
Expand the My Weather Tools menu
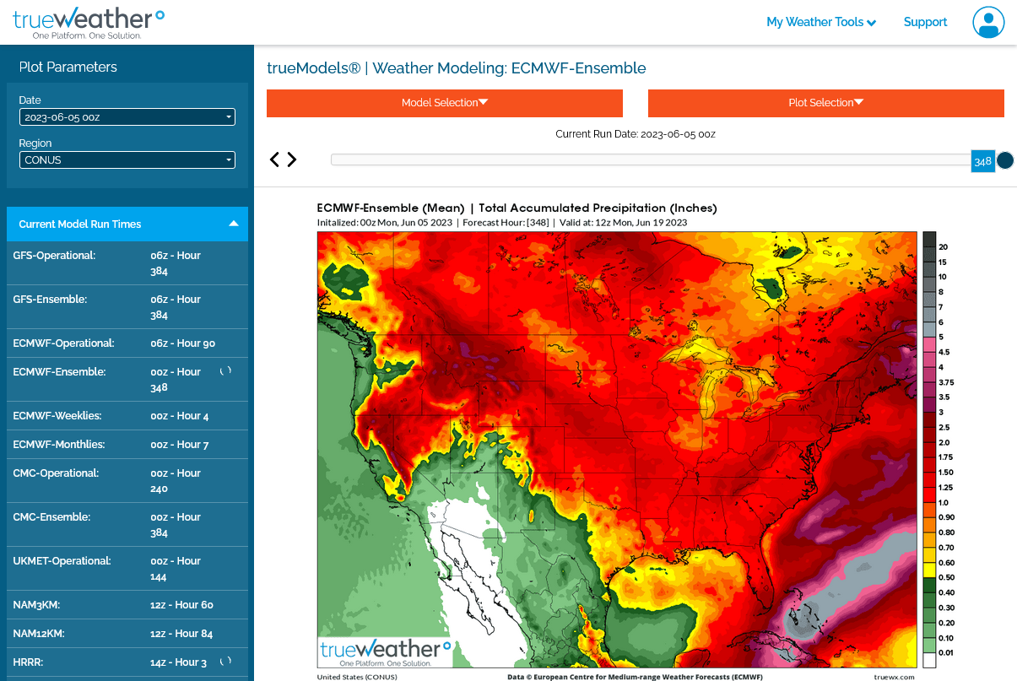pyautogui.click(x=821, y=22)
